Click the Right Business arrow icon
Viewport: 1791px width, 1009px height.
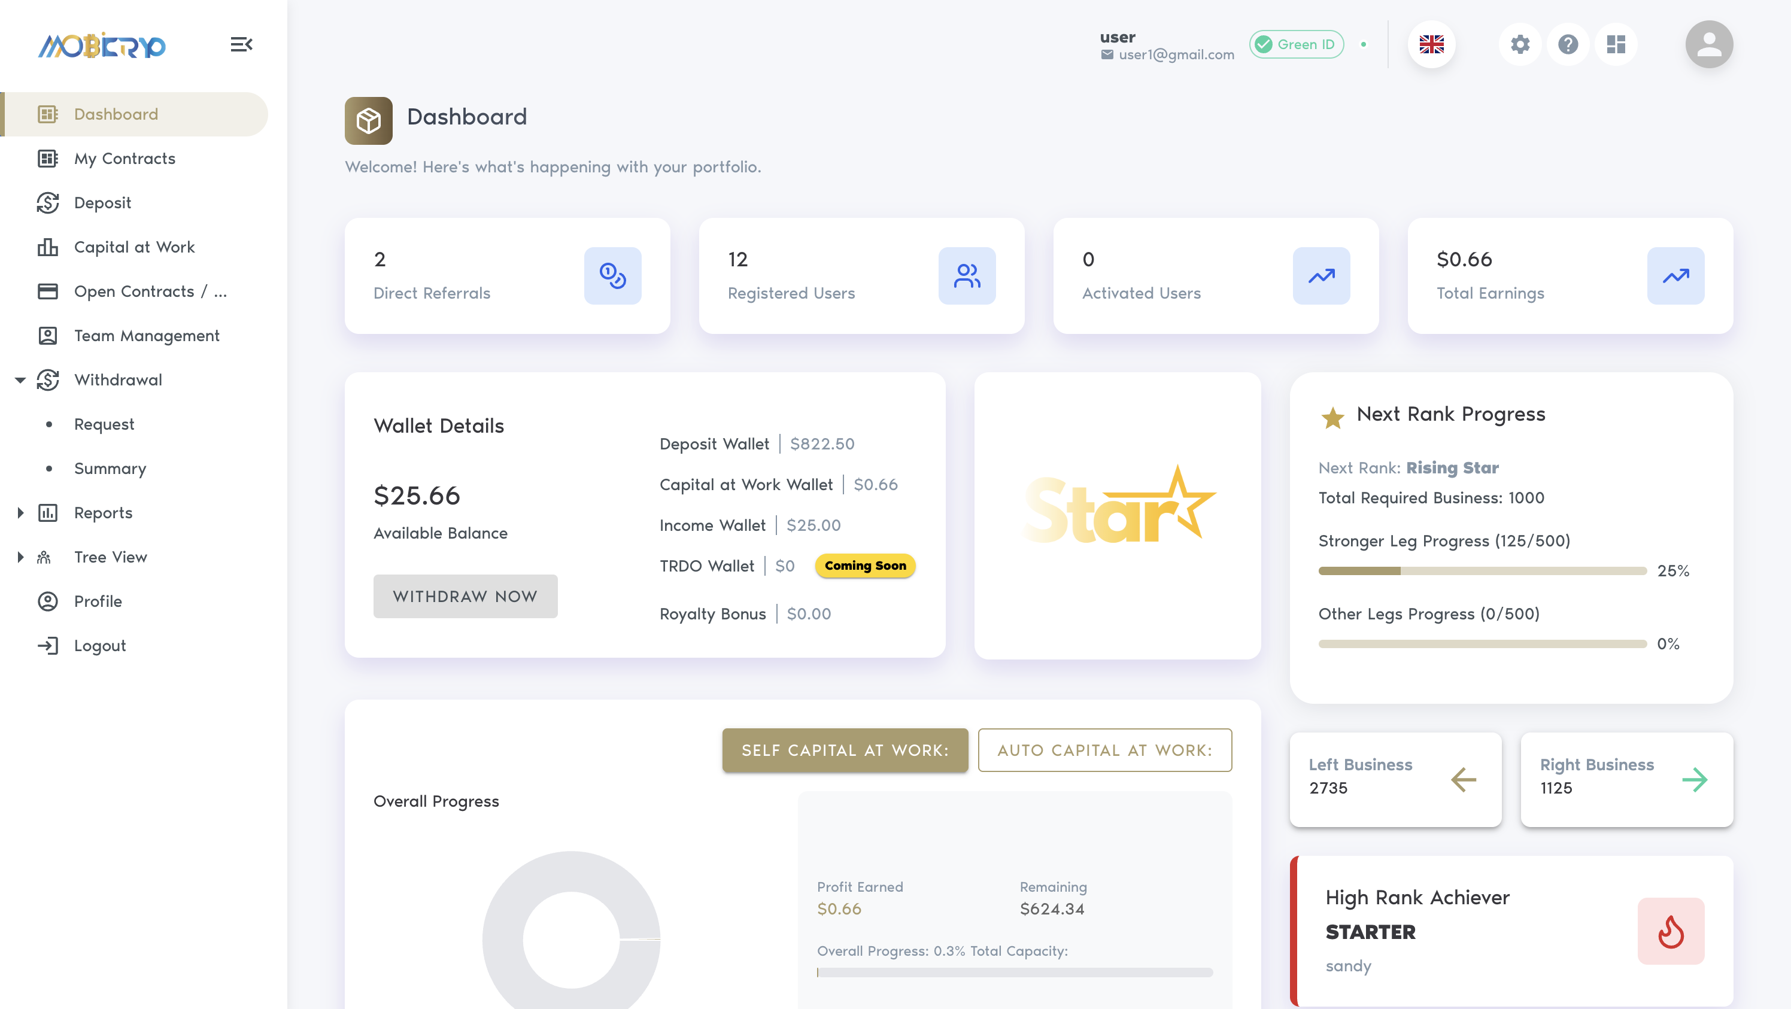coord(1695,780)
